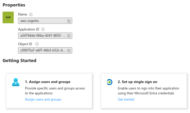
Task: Click the green AW application logo
Action: click(8, 17)
